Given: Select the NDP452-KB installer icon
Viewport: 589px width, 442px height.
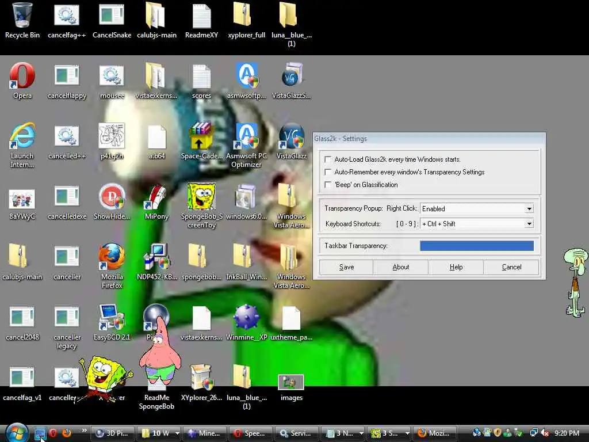Looking at the screenshot, I should 156,262.
